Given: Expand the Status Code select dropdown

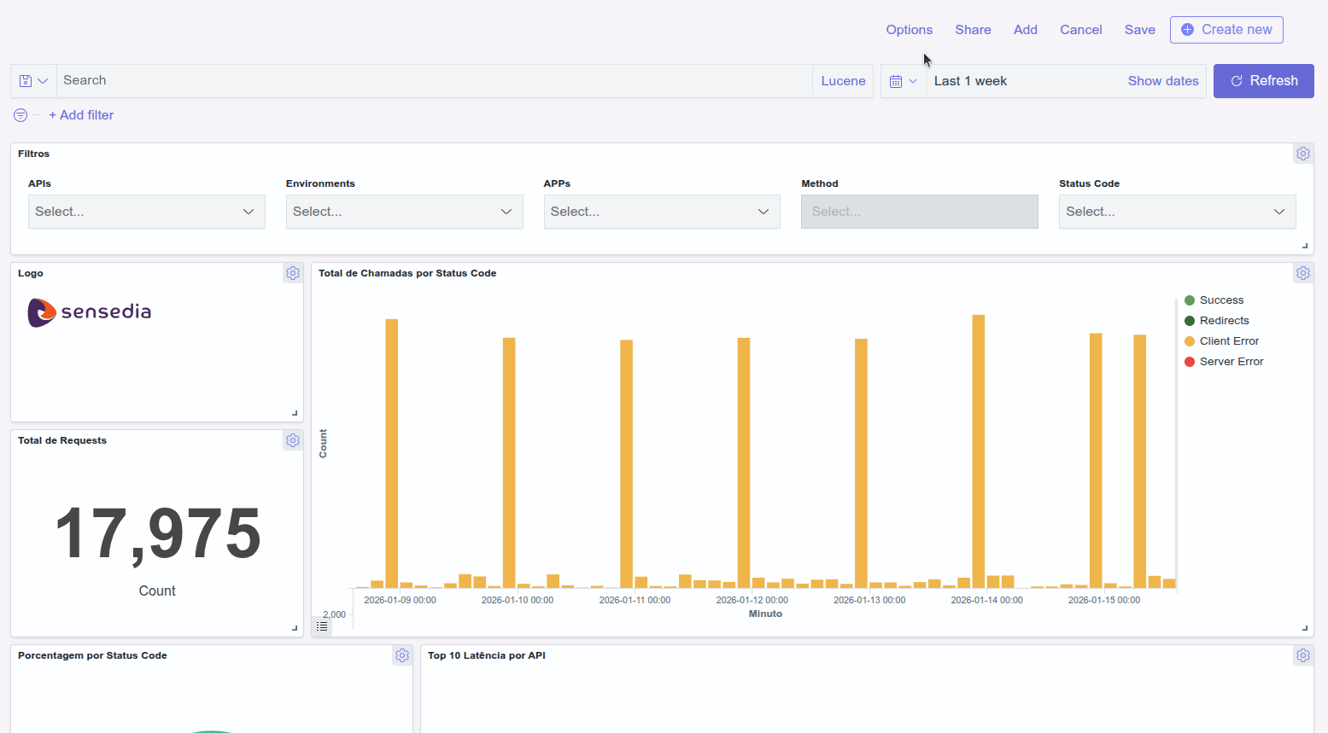Looking at the screenshot, I should coord(1176,212).
